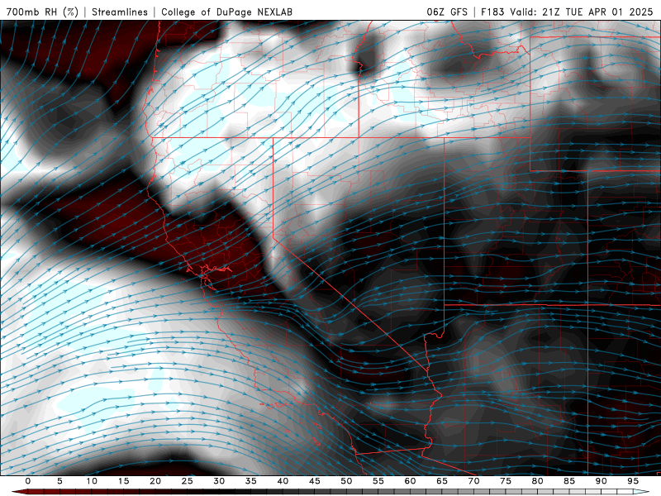Click the "45" label on the color scale
The width and height of the screenshot is (661, 496).
(x=315, y=481)
